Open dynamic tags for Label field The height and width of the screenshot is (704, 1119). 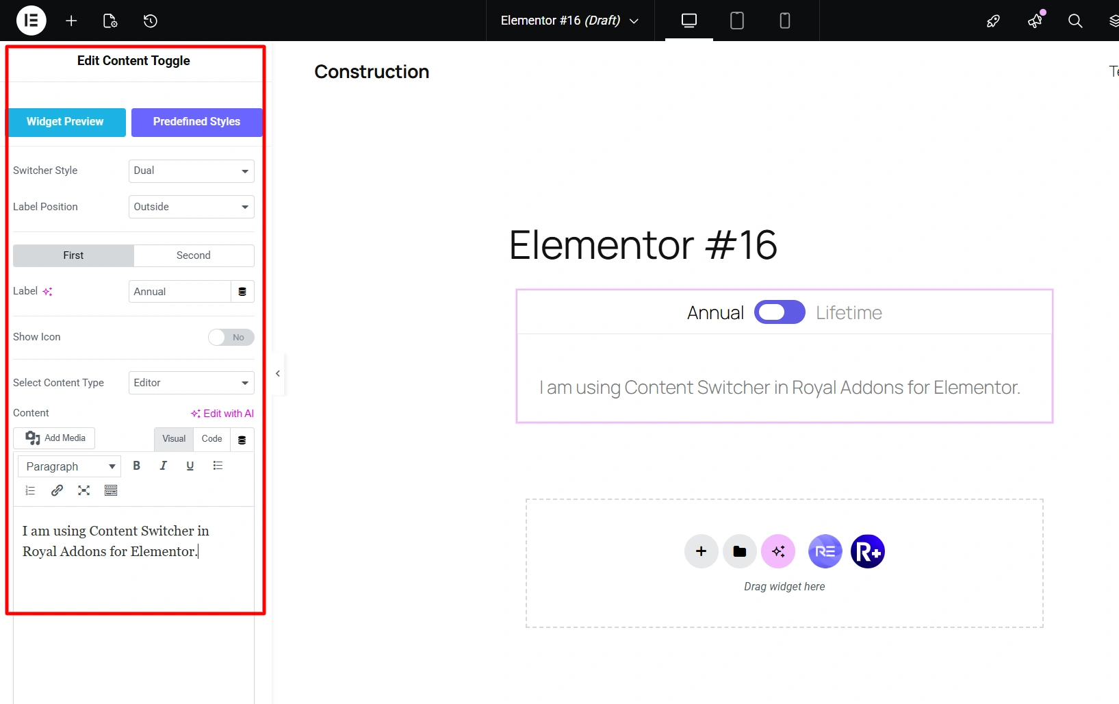pos(242,292)
